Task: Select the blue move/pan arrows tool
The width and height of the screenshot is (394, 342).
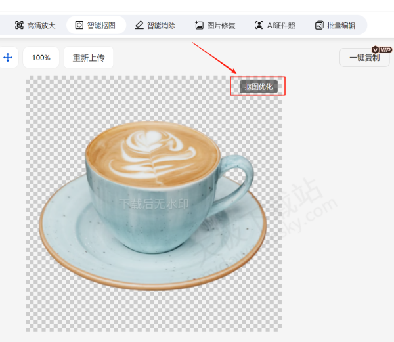Action: pos(8,58)
